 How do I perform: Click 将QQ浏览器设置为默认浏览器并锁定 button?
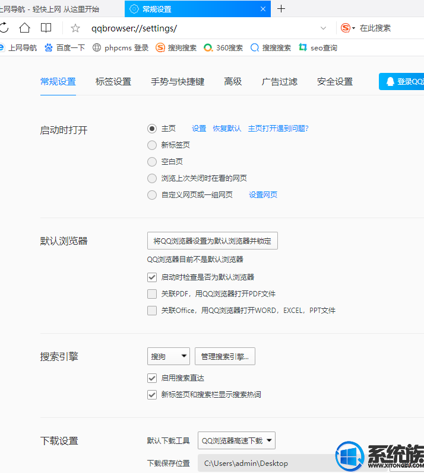(213, 241)
